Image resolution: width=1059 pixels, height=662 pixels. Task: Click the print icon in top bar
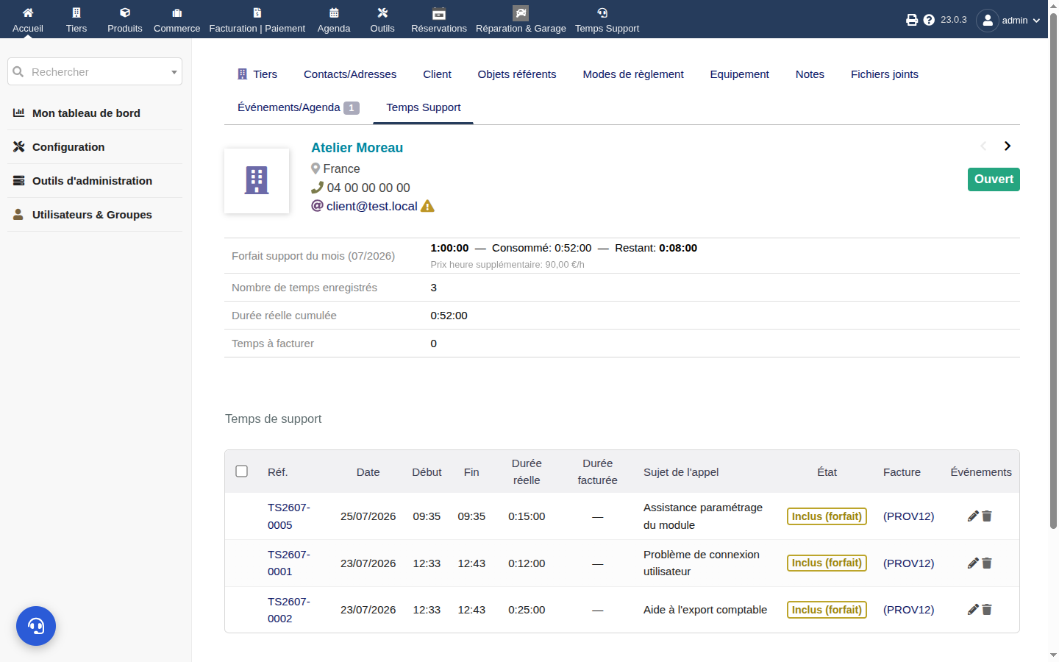tap(912, 20)
